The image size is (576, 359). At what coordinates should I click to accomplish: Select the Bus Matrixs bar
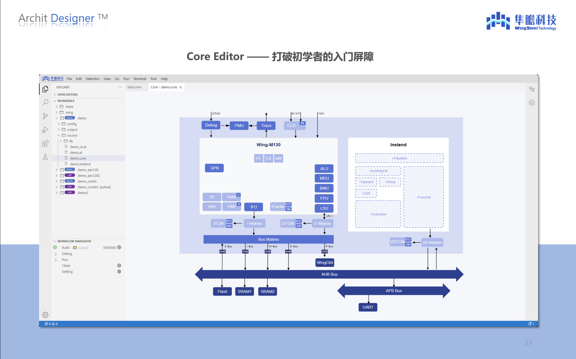[268, 239]
